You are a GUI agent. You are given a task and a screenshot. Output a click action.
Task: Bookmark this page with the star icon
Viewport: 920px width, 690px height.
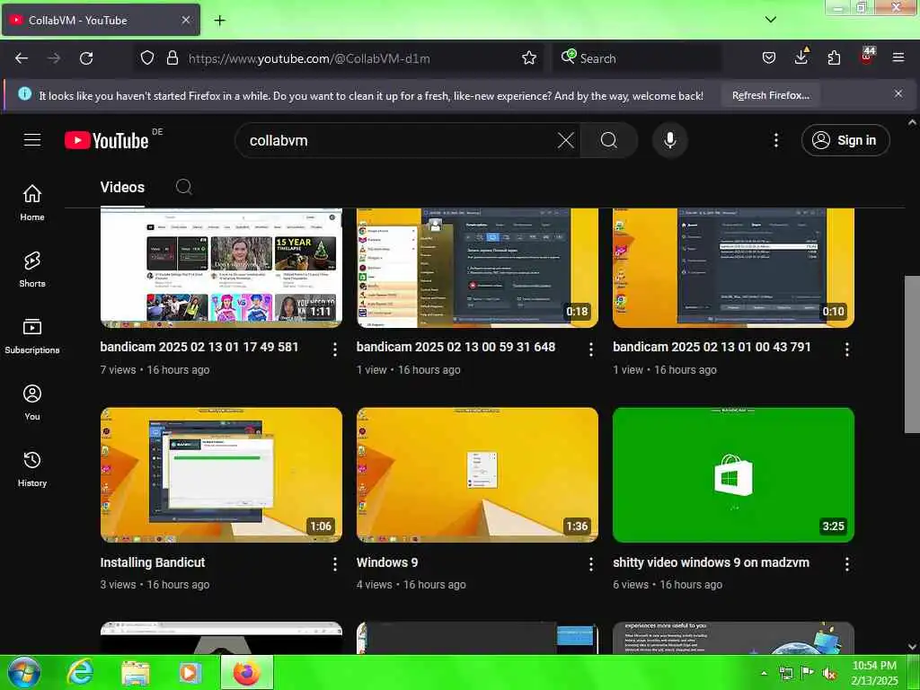(529, 57)
